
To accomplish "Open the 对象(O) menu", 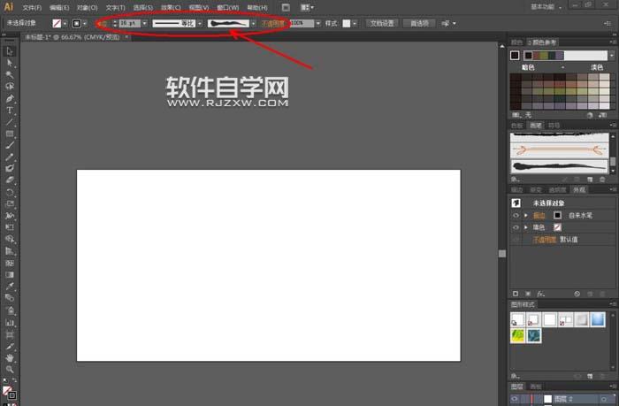I will (88, 7).
